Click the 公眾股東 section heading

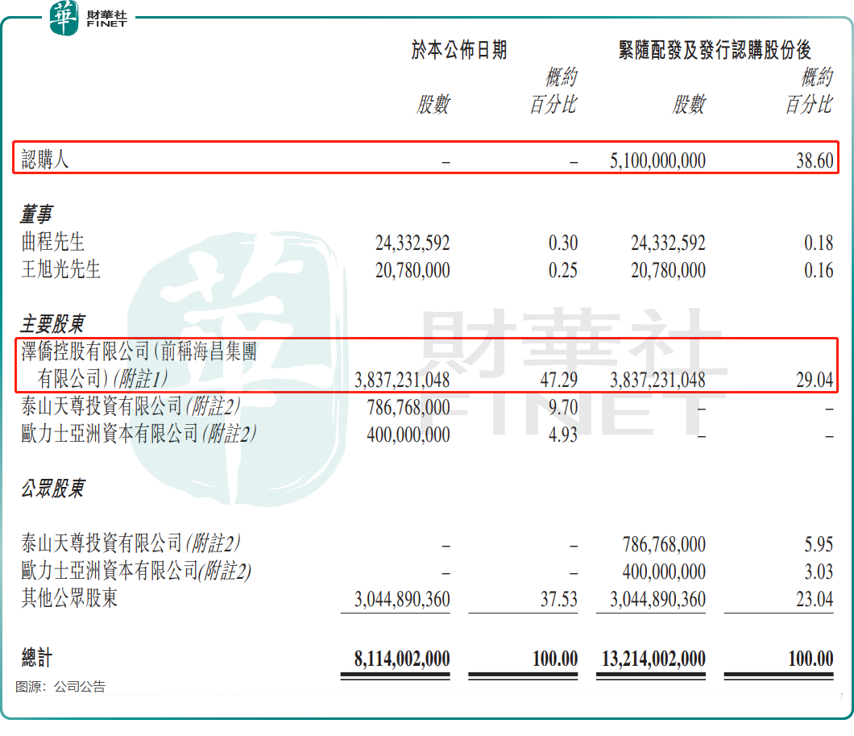(53, 489)
